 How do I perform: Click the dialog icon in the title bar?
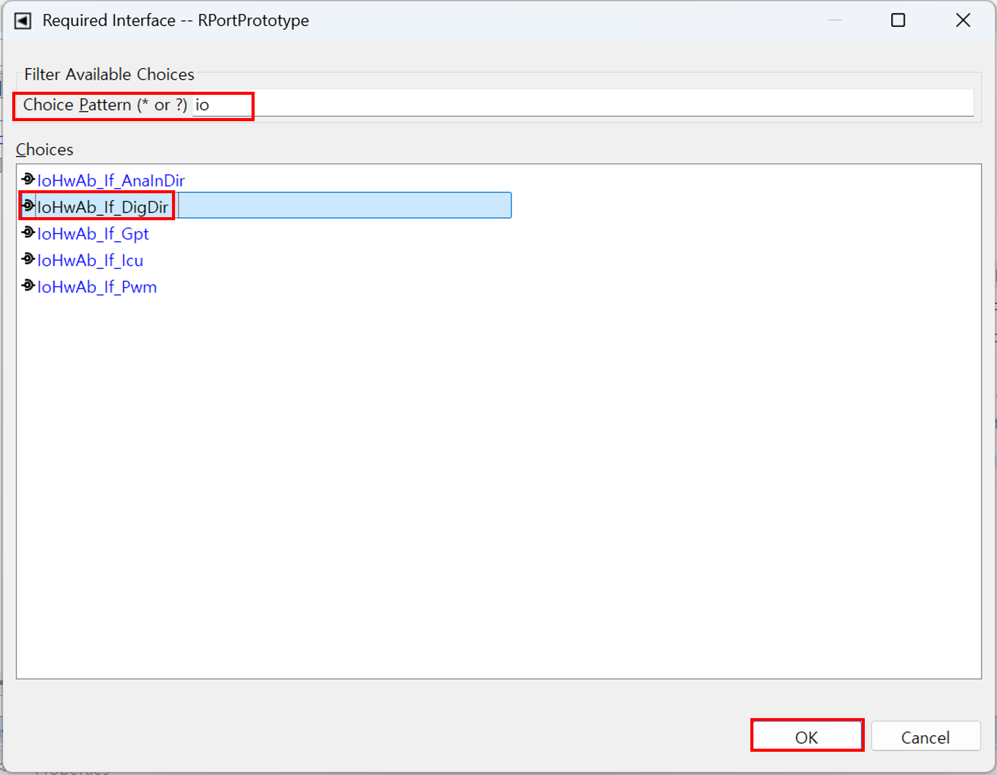23,21
